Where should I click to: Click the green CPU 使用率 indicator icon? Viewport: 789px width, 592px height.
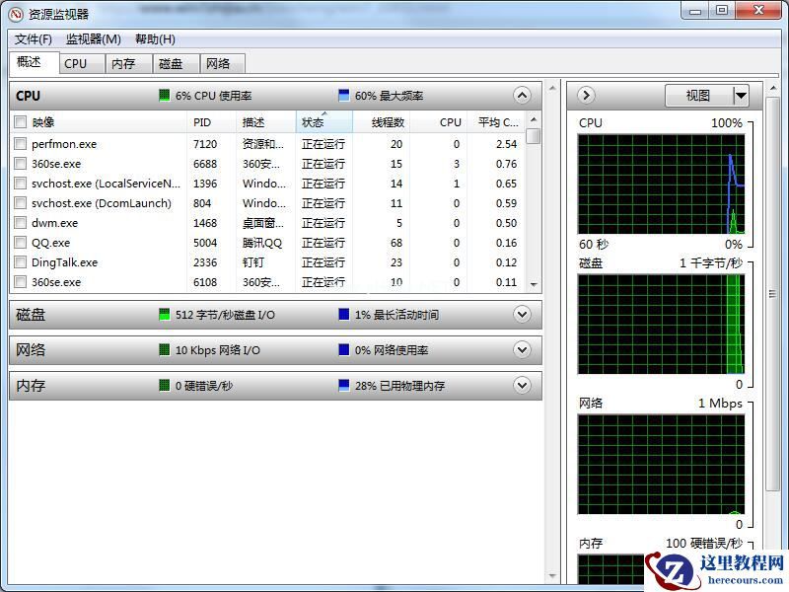click(164, 96)
